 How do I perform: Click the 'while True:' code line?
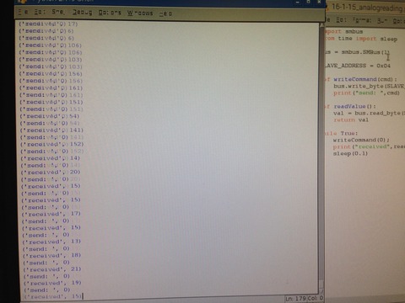click(342, 133)
